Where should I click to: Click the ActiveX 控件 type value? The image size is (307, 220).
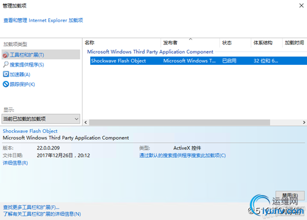point(187,148)
